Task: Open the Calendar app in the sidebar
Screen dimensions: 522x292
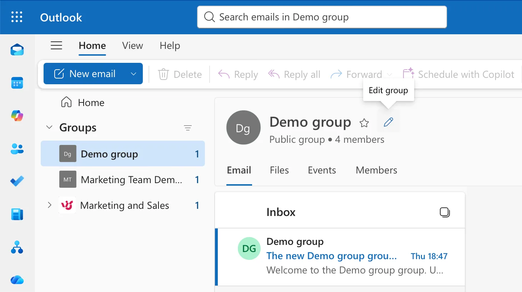Action: coord(17,82)
